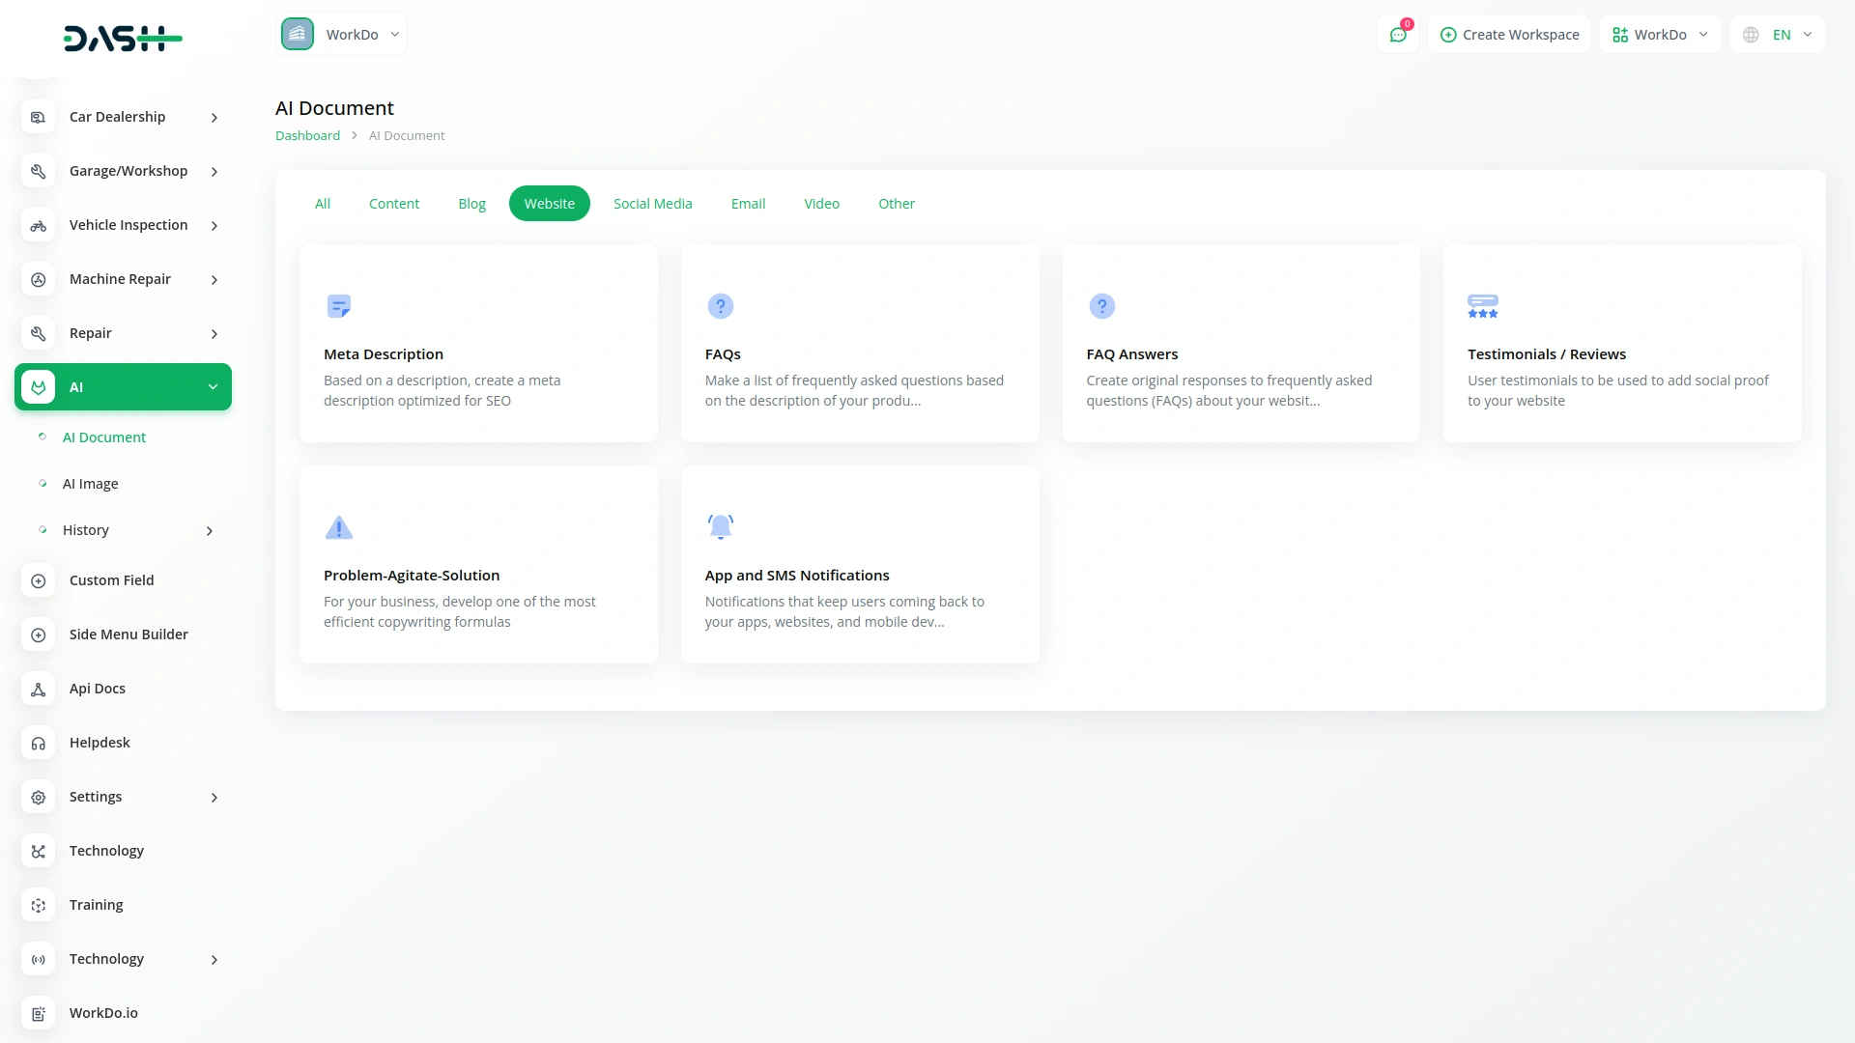Viewport: 1855px width, 1043px height.
Task: Click the Helpdesk headset icon
Action: (39, 743)
